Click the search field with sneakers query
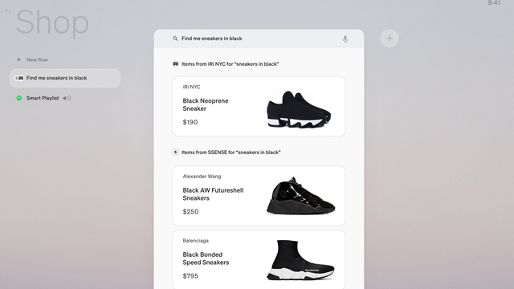This screenshot has width=514, height=289. point(259,39)
